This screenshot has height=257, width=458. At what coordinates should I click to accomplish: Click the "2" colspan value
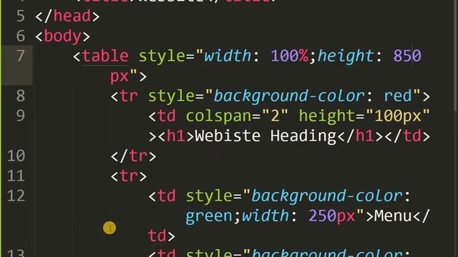pos(275,116)
